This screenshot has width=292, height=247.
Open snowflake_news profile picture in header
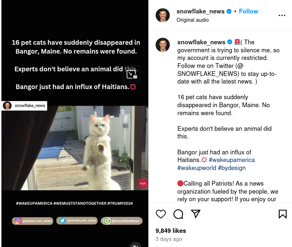point(163,15)
